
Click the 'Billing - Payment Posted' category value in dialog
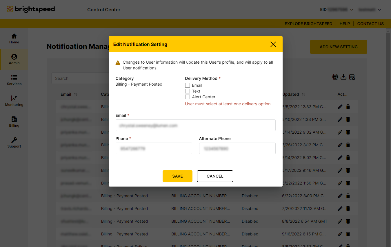click(139, 84)
